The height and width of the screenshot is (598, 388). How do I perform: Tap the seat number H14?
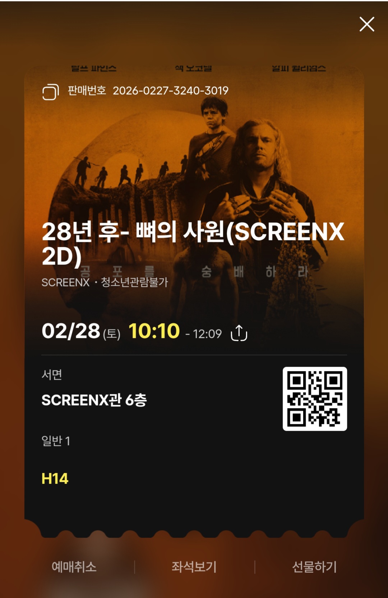[55, 479]
